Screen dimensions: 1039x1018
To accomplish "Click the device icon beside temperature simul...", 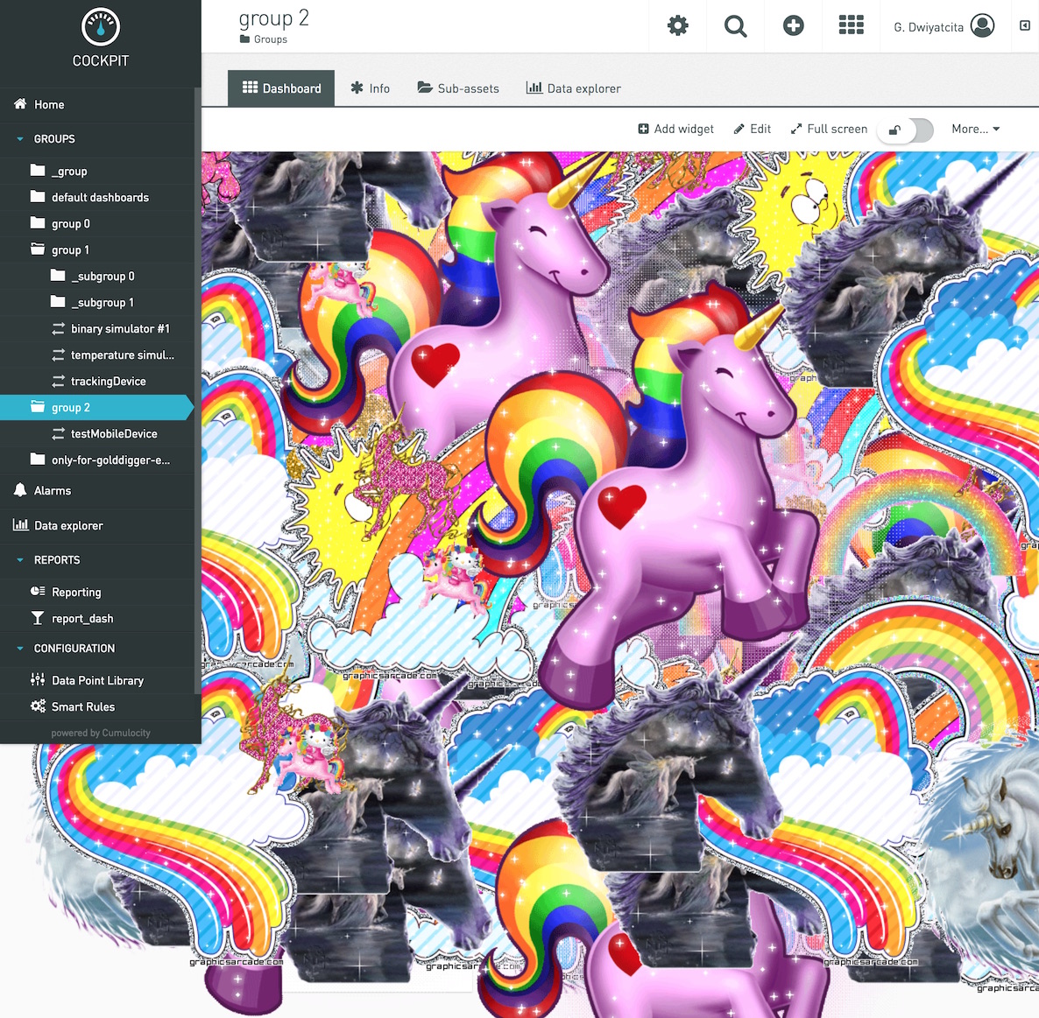I will pyautogui.click(x=59, y=355).
